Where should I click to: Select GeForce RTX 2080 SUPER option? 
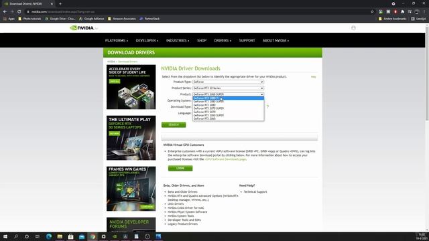[x=228, y=101]
